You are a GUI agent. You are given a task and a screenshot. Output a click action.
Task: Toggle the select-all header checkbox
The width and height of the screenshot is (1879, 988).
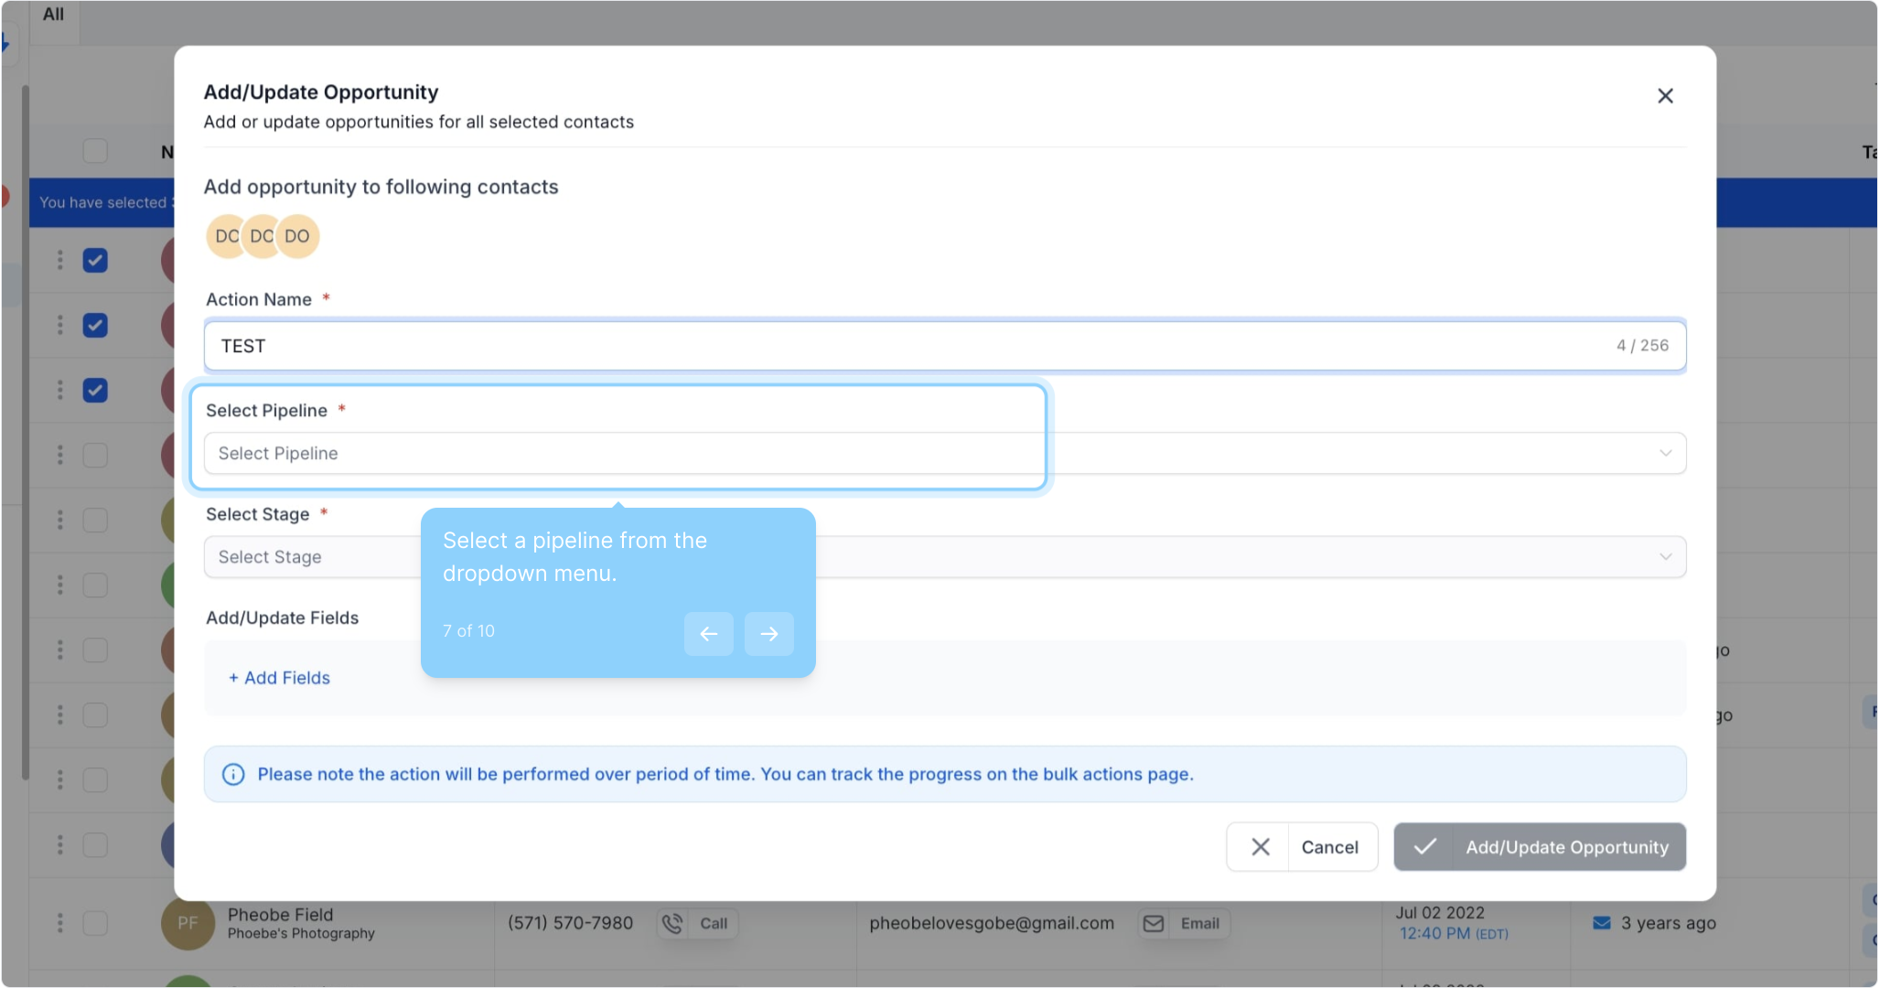point(95,151)
